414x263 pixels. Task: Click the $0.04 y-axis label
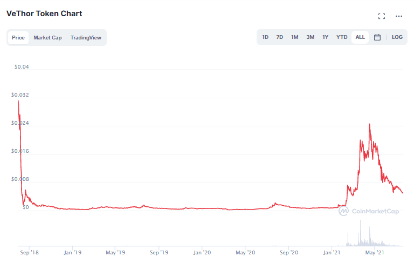click(22, 67)
